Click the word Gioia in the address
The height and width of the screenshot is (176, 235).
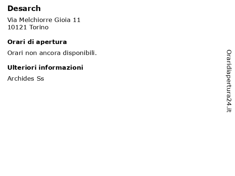tap(62, 20)
